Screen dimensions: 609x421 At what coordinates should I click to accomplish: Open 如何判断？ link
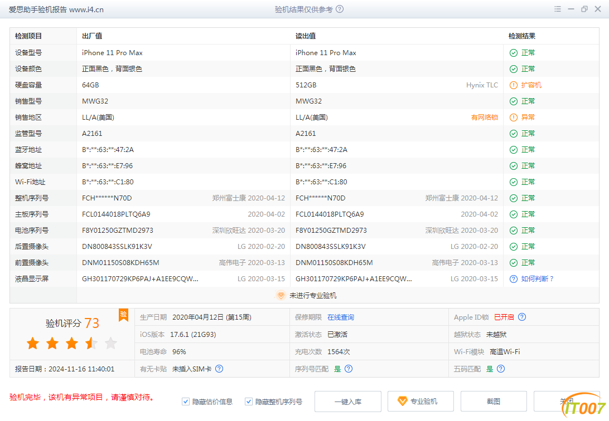[538, 279]
